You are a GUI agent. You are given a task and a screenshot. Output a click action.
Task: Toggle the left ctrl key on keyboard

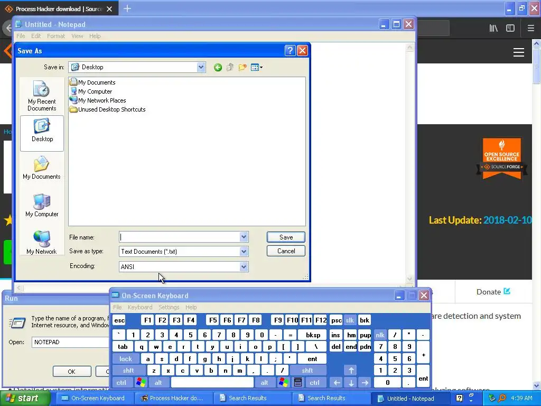click(121, 383)
